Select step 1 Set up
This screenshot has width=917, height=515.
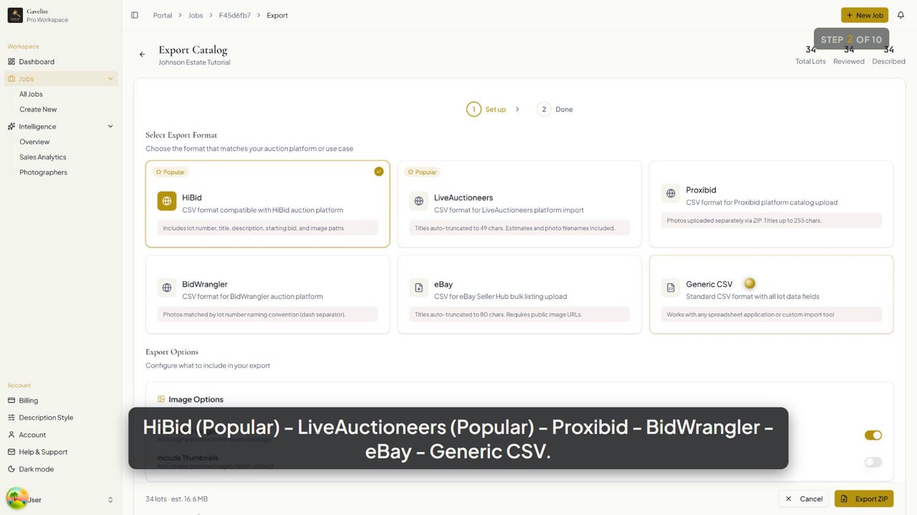(486, 109)
